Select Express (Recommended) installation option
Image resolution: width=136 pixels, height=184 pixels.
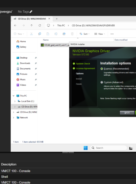102,69
